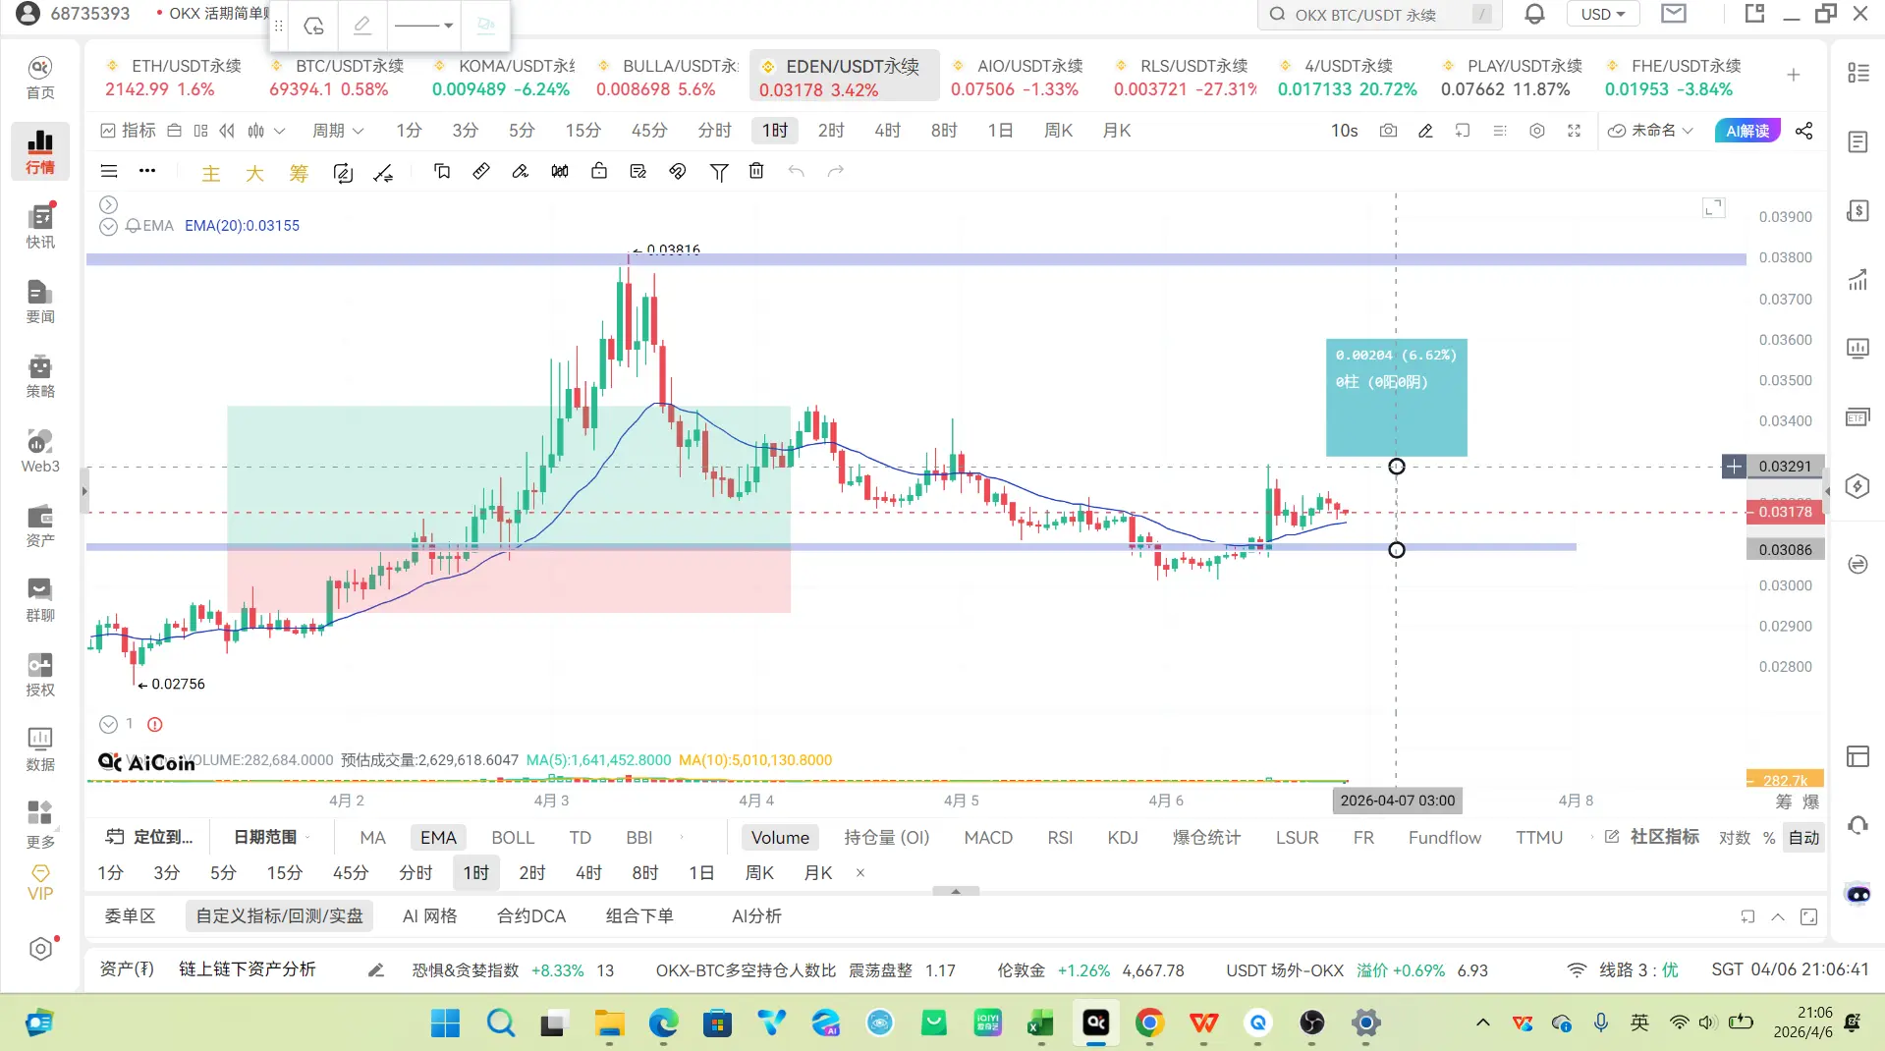This screenshot has width=1885, height=1051.
Task: Open the Web3 sidebar section
Action: pyautogui.click(x=40, y=451)
